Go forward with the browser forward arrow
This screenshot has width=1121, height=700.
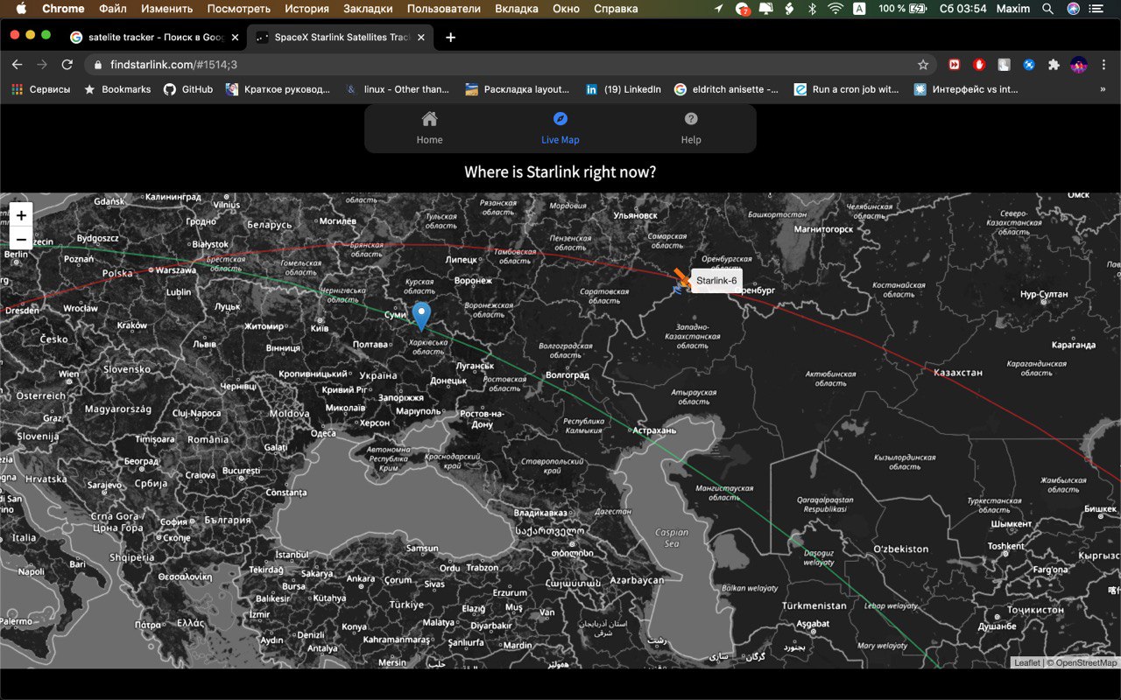[42, 65]
